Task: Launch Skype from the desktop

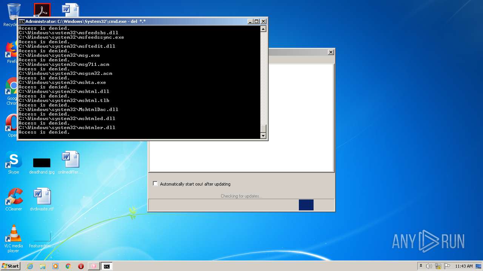Action: coord(14,163)
